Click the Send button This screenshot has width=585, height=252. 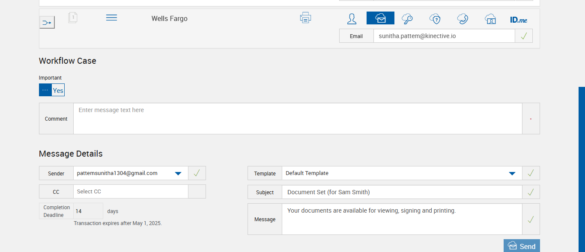[x=522, y=246]
